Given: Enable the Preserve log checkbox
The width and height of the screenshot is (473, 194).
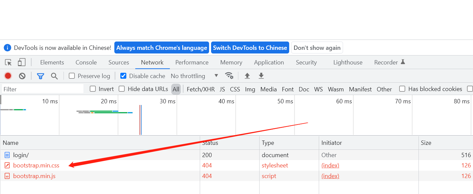Looking at the screenshot, I should point(72,76).
